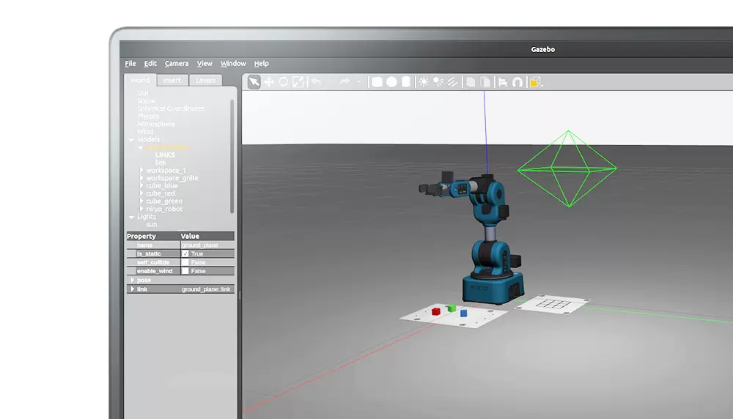Viewport: 733px width, 419px height.
Task: Insert a box shape
Action: [377, 82]
